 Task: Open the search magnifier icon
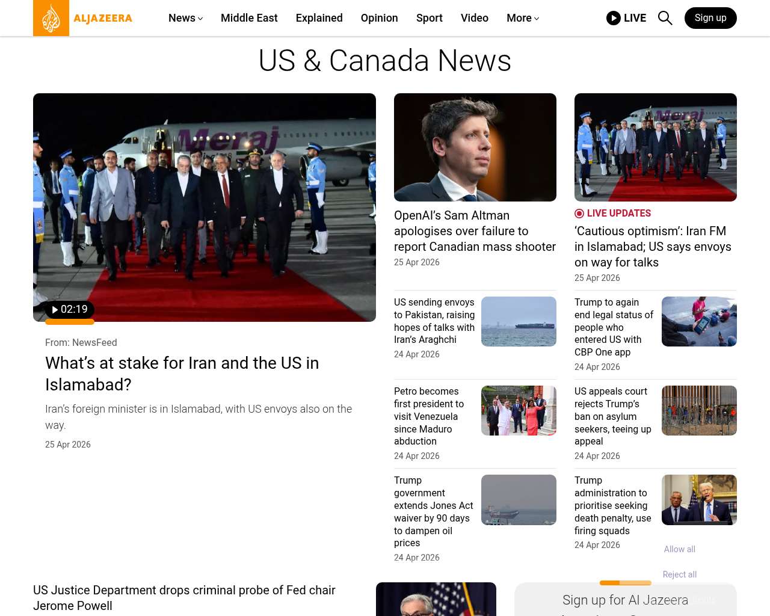(x=665, y=18)
